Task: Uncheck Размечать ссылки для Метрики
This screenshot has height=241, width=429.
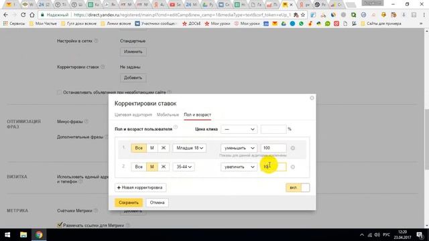Action: point(60,225)
